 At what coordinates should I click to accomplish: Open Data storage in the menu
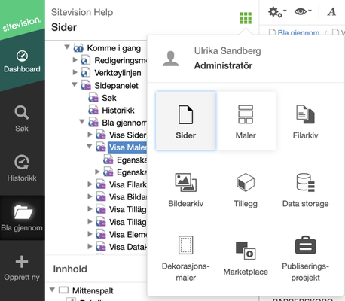click(x=305, y=190)
